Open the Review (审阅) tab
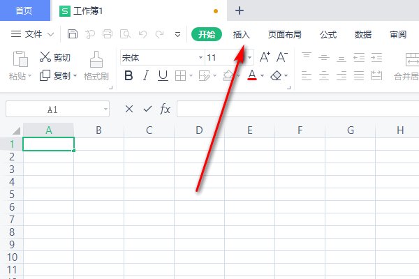The width and height of the screenshot is (419, 279). coord(398,34)
